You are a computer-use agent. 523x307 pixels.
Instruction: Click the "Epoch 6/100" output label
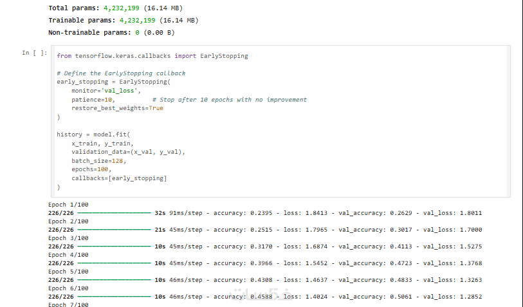[68, 288]
